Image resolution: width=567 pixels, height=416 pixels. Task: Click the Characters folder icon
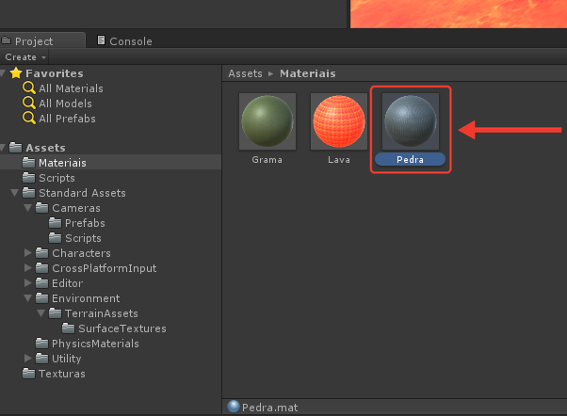[x=42, y=252]
